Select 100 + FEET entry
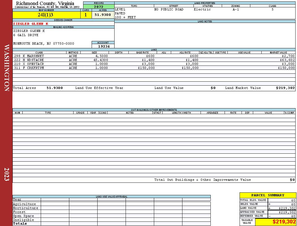The image size is (297, 226). [125, 18]
